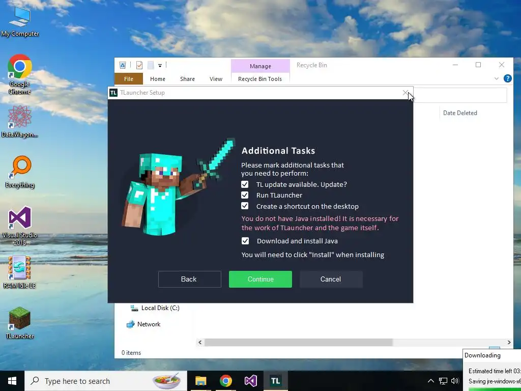The height and width of the screenshot is (391, 521).
Task: Click the Recycle Bin window system icon
Action: [123, 65]
